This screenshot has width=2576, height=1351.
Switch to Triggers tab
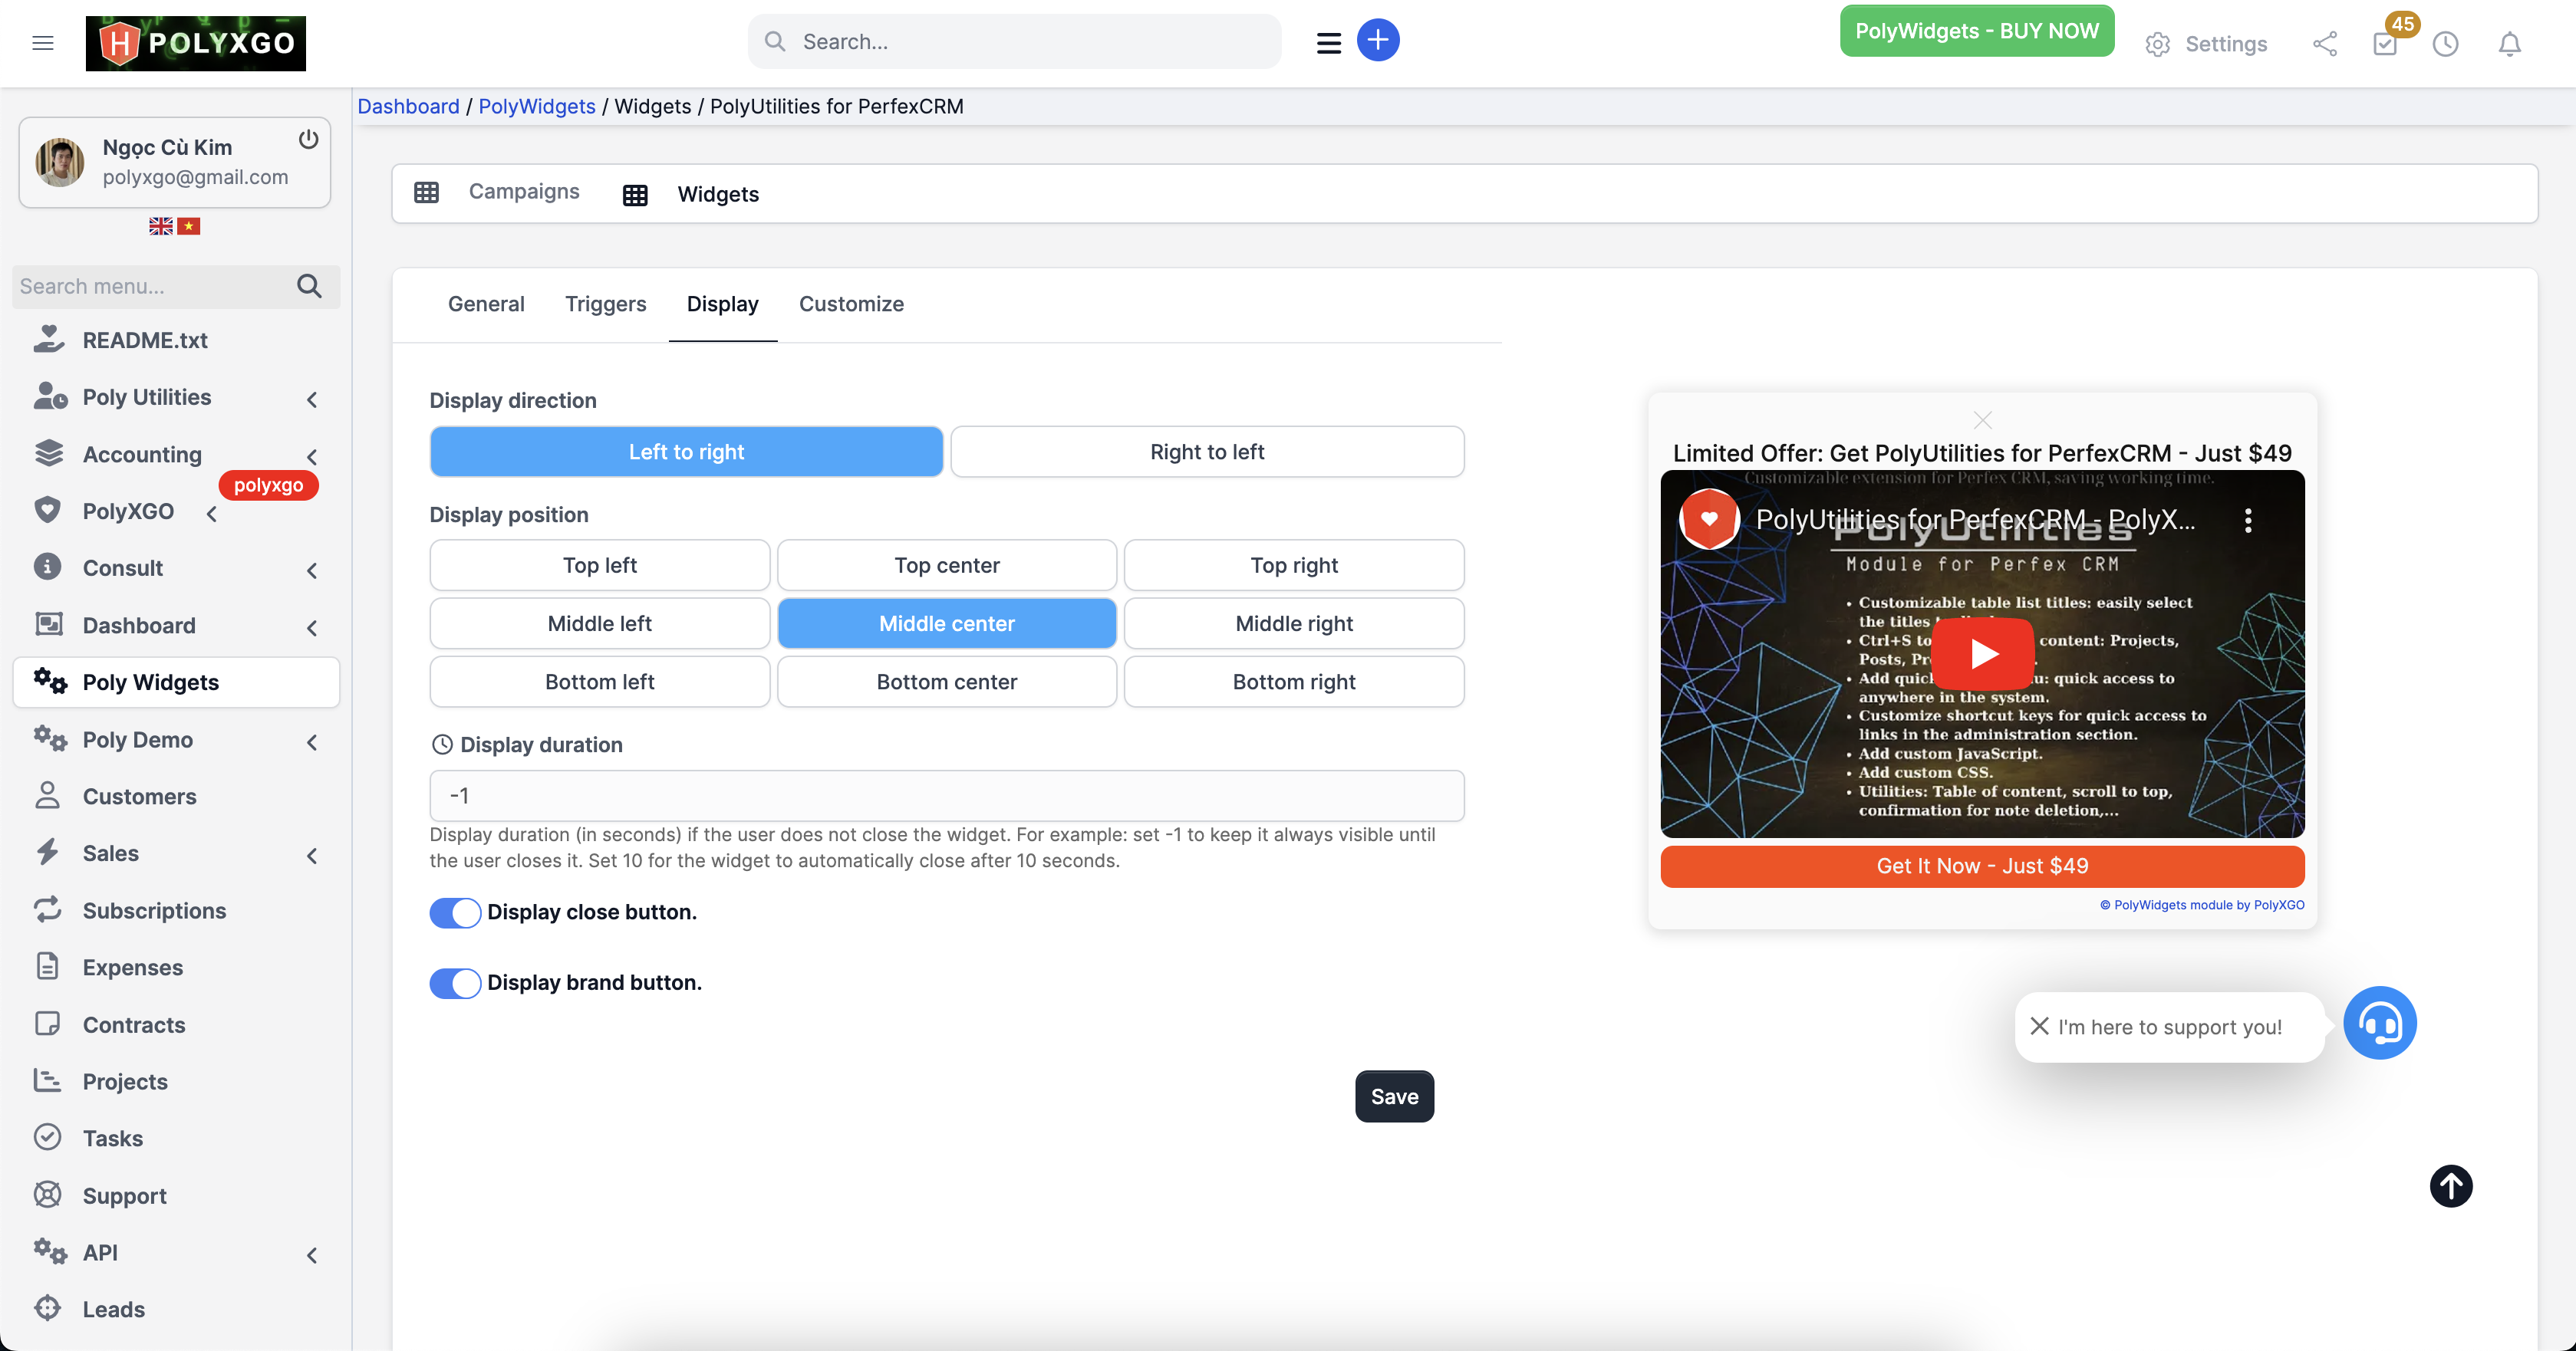pos(605,304)
